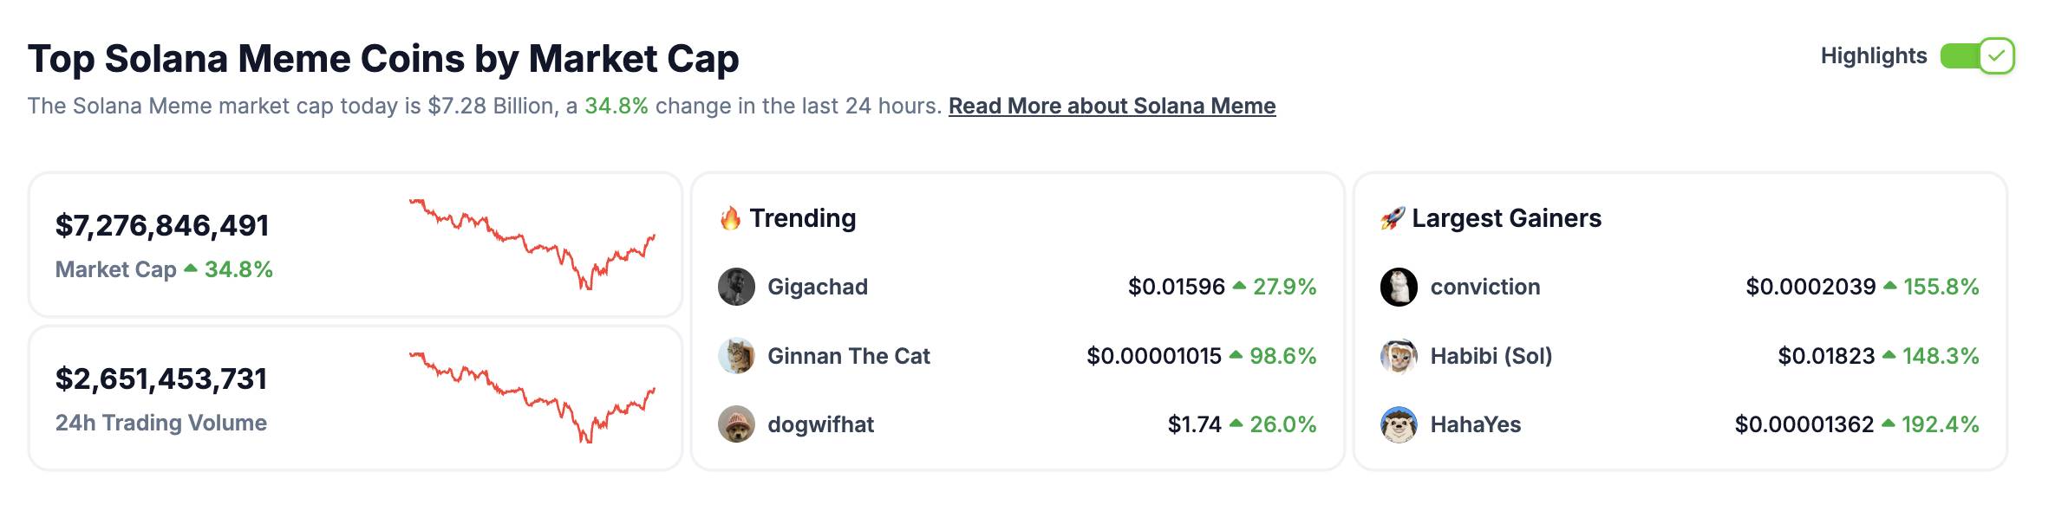The height and width of the screenshot is (511, 2055).
Task: Open Read More about Solana Meme link
Action: 1112,106
